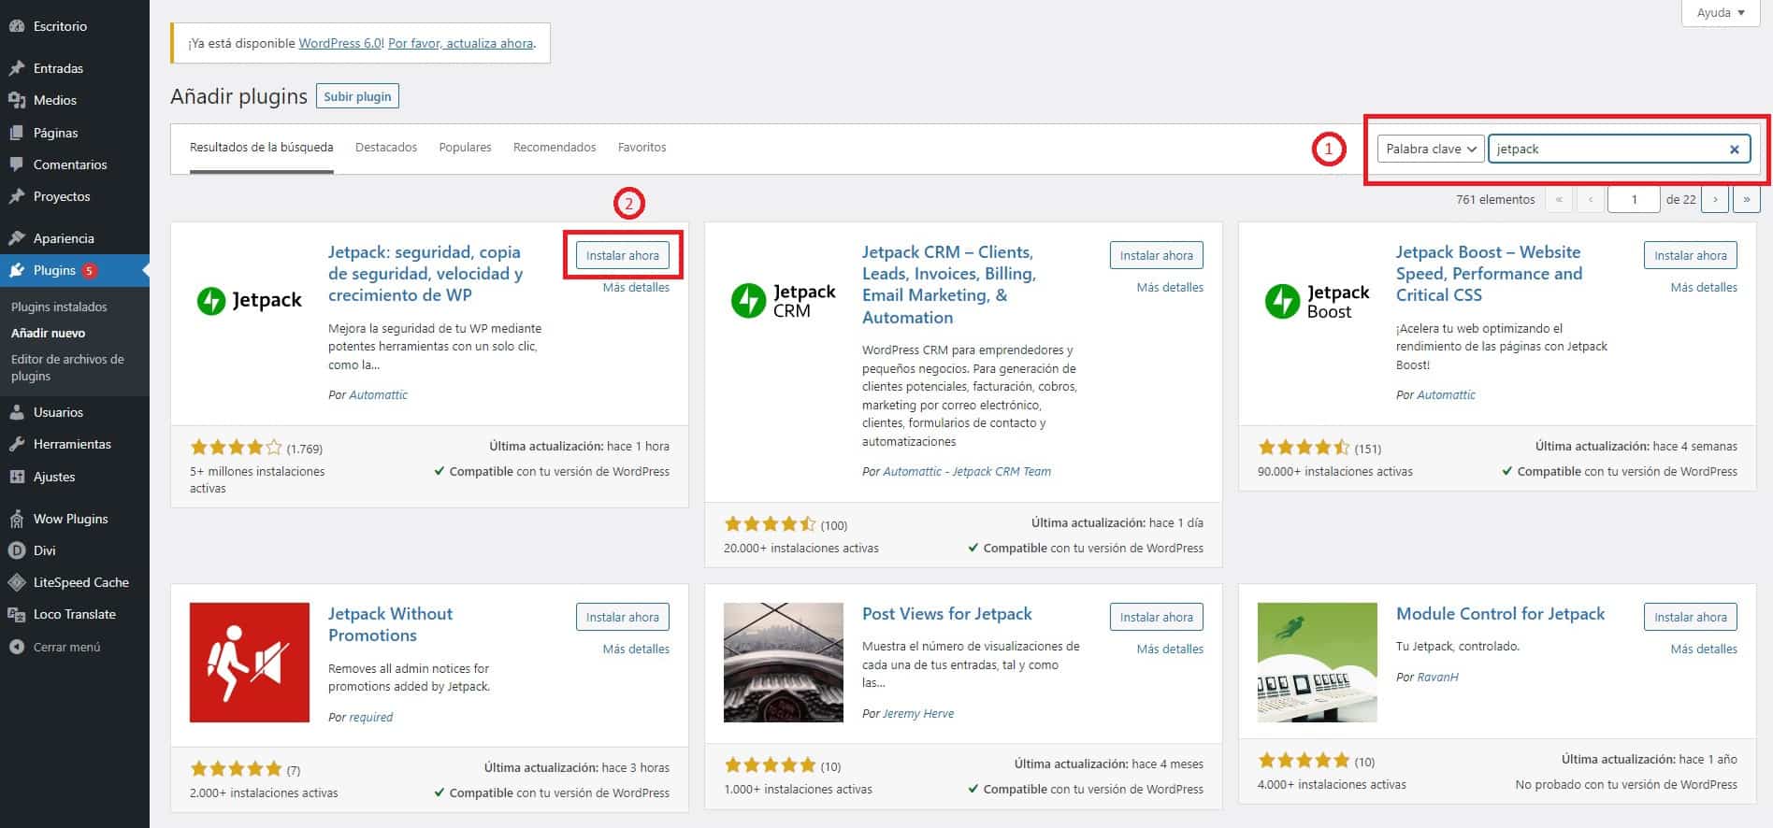Install the Jetpack Boost plugin now
Image resolution: width=1773 pixels, height=828 pixels.
(x=1690, y=255)
